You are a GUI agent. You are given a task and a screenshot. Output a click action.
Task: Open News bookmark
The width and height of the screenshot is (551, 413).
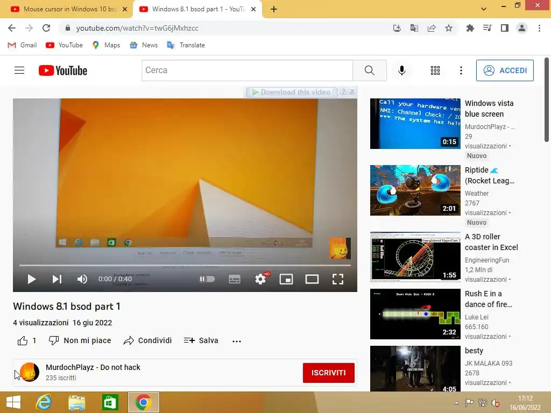click(x=144, y=45)
